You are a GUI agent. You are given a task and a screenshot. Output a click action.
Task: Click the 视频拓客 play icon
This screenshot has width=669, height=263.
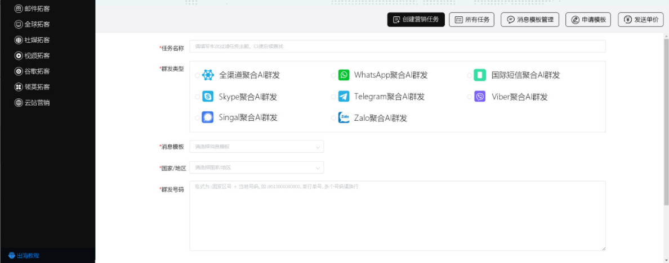click(19, 55)
